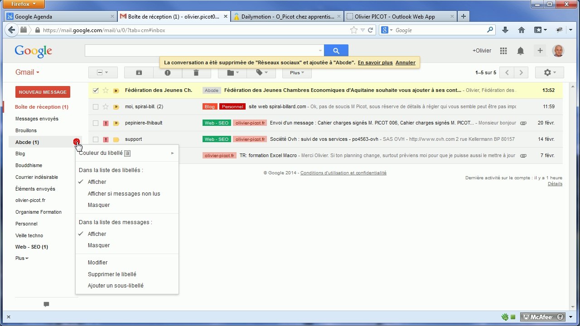Open search options arrow in Gmail search box
The image size is (580, 326).
click(x=320, y=51)
